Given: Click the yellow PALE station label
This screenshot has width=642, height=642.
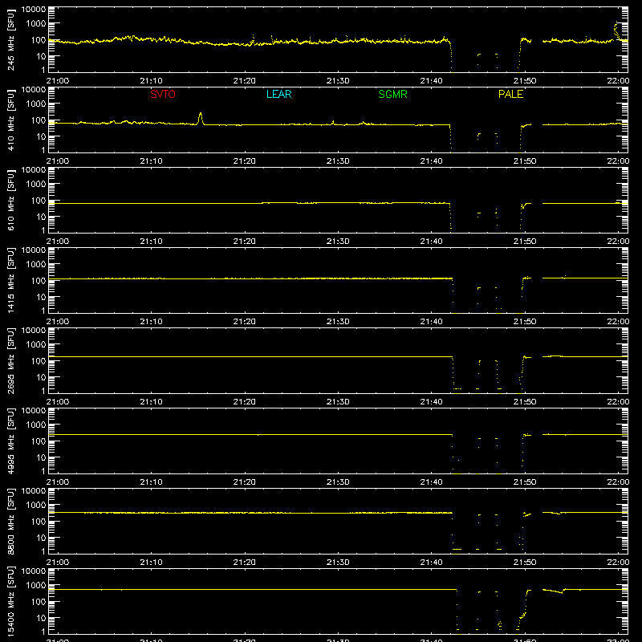Looking at the screenshot, I should [x=510, y=94].
